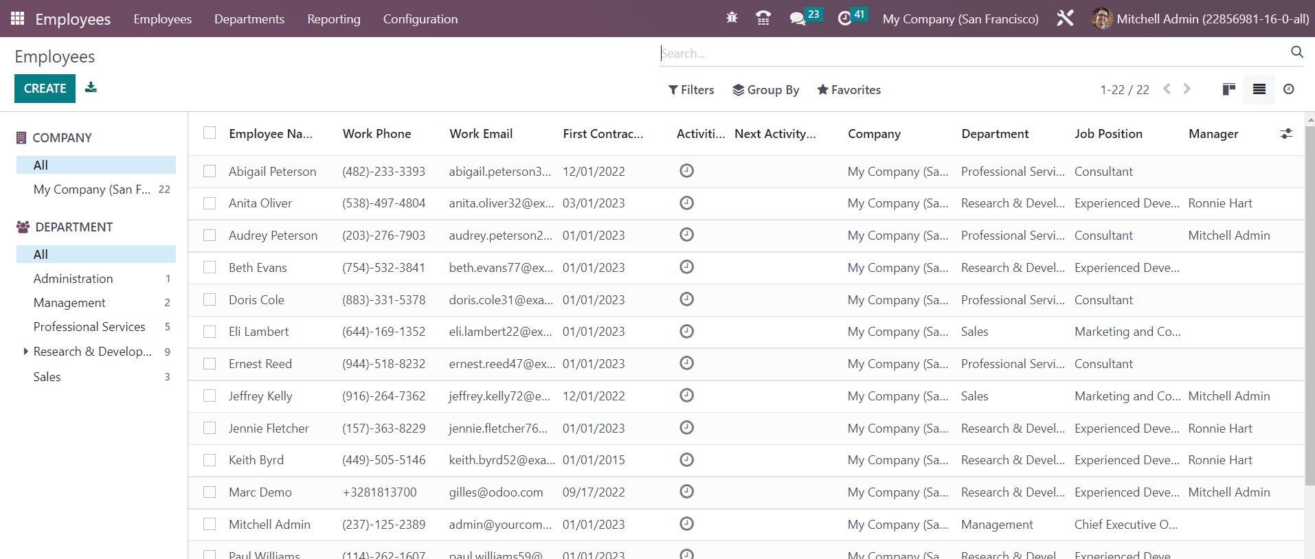The width and height of the screenshot is (1315, 559).
Task: Filter by Professional Services department
Action: click(89, 327)
